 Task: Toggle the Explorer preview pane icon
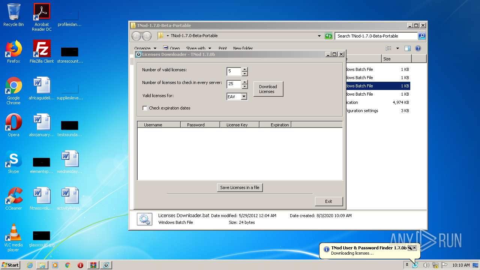pos(408,48)
